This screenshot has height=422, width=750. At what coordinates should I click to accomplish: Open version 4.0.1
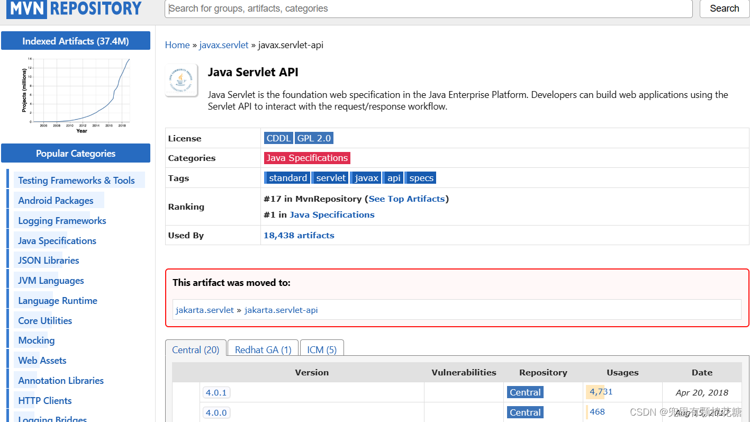point(216,392)
